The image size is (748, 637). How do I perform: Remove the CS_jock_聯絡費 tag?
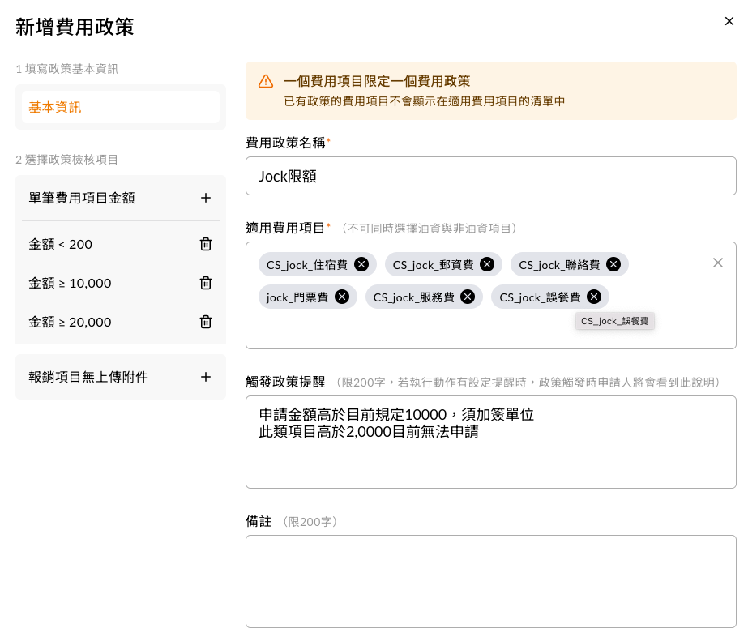pyautogui.click(x=613, y=264)
